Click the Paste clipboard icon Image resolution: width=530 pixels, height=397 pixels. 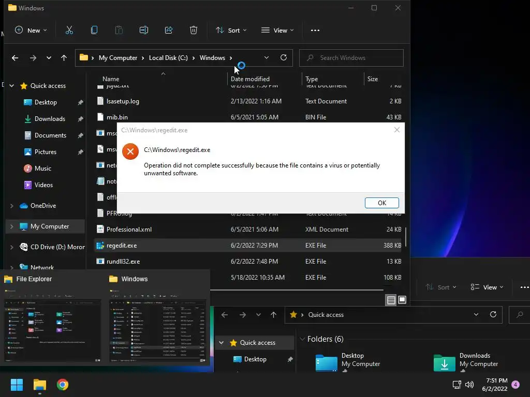119,30
